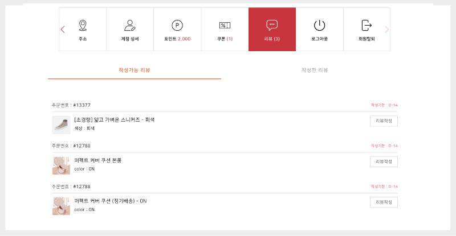
Task: Open the gray sneakers product thumbnail
Action: pos(61,125)
